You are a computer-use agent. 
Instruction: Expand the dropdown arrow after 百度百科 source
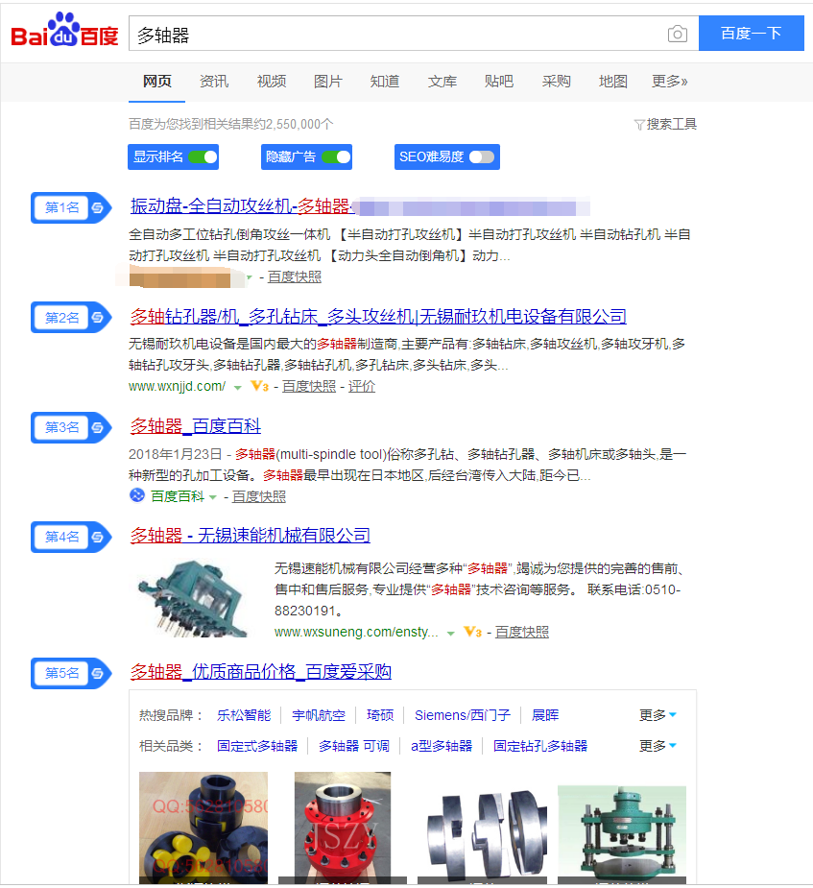213,497
